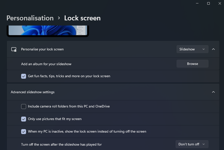Enable Include camera roll folders checkbox
Image resolution: width=224 pixels, height=150 pixels.
tap(24, 107)
